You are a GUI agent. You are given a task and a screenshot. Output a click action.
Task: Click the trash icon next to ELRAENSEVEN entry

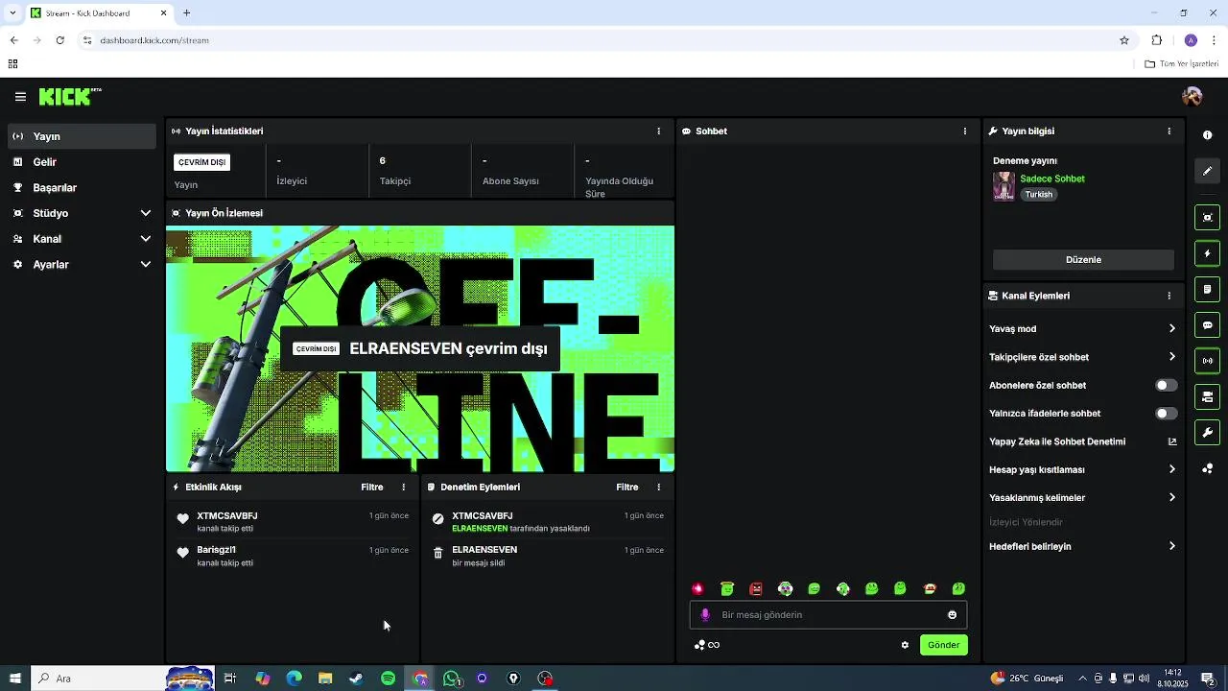438,554
